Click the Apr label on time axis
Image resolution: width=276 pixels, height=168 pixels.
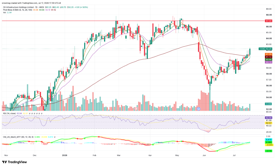click(x=150, y=155)
